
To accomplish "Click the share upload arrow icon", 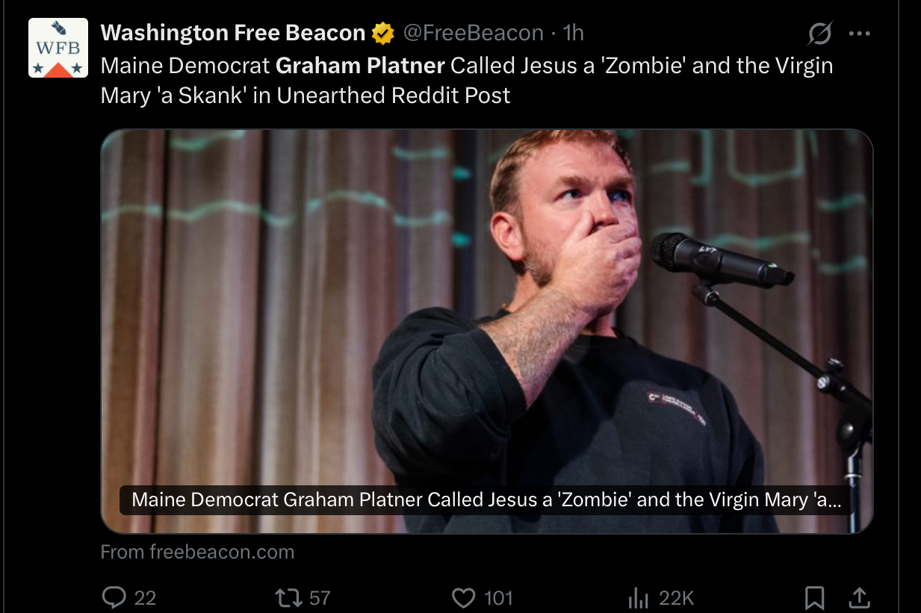I will (859, 597).
